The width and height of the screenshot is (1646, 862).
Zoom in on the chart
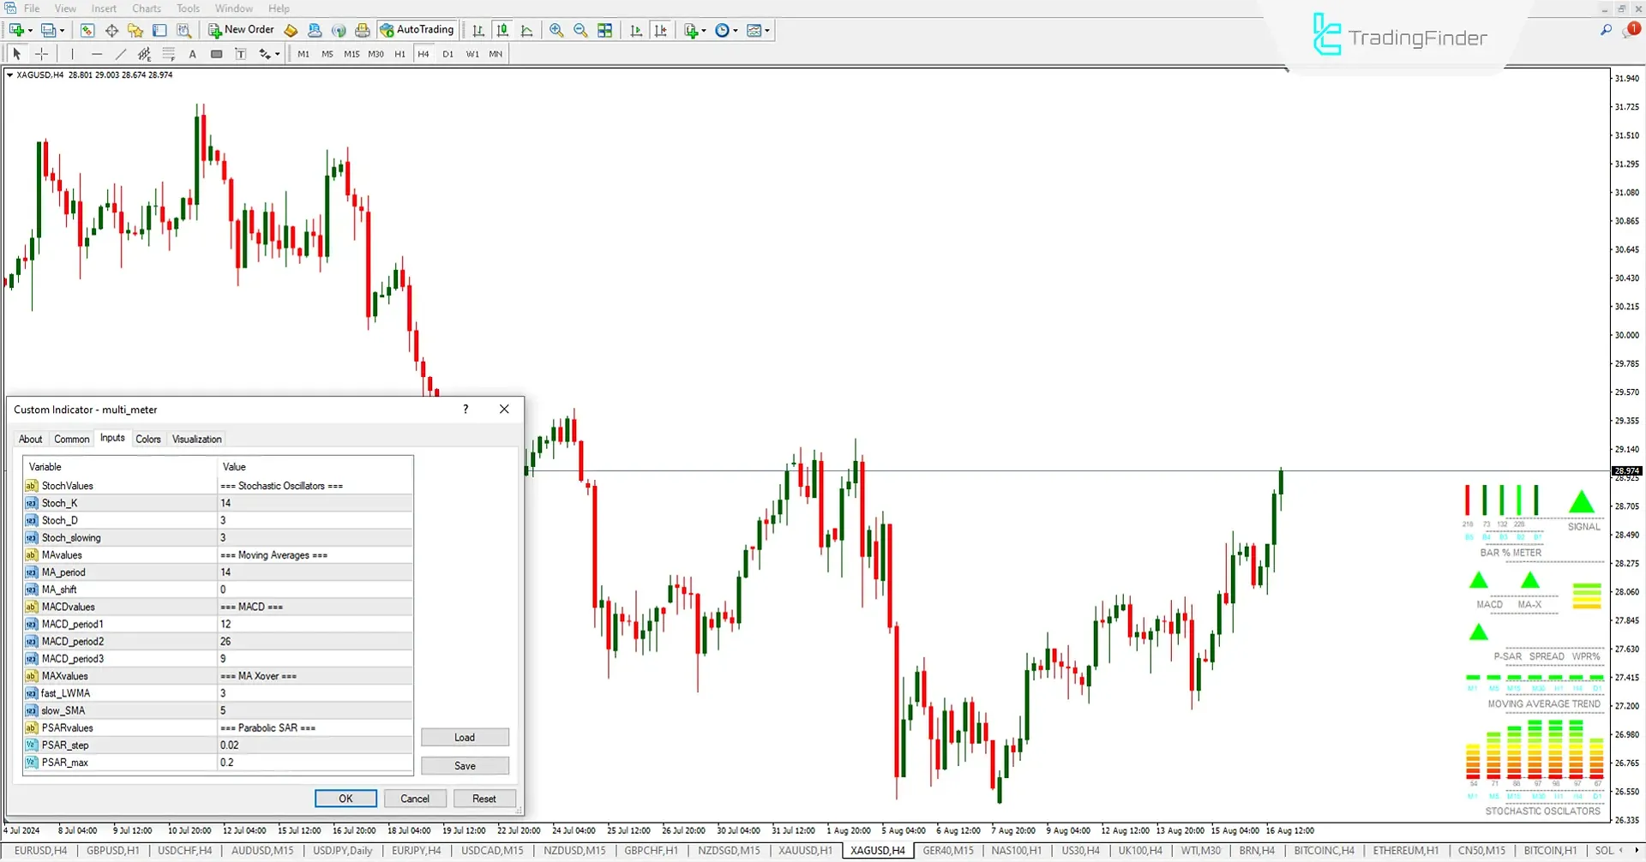(x=556, y=30)
